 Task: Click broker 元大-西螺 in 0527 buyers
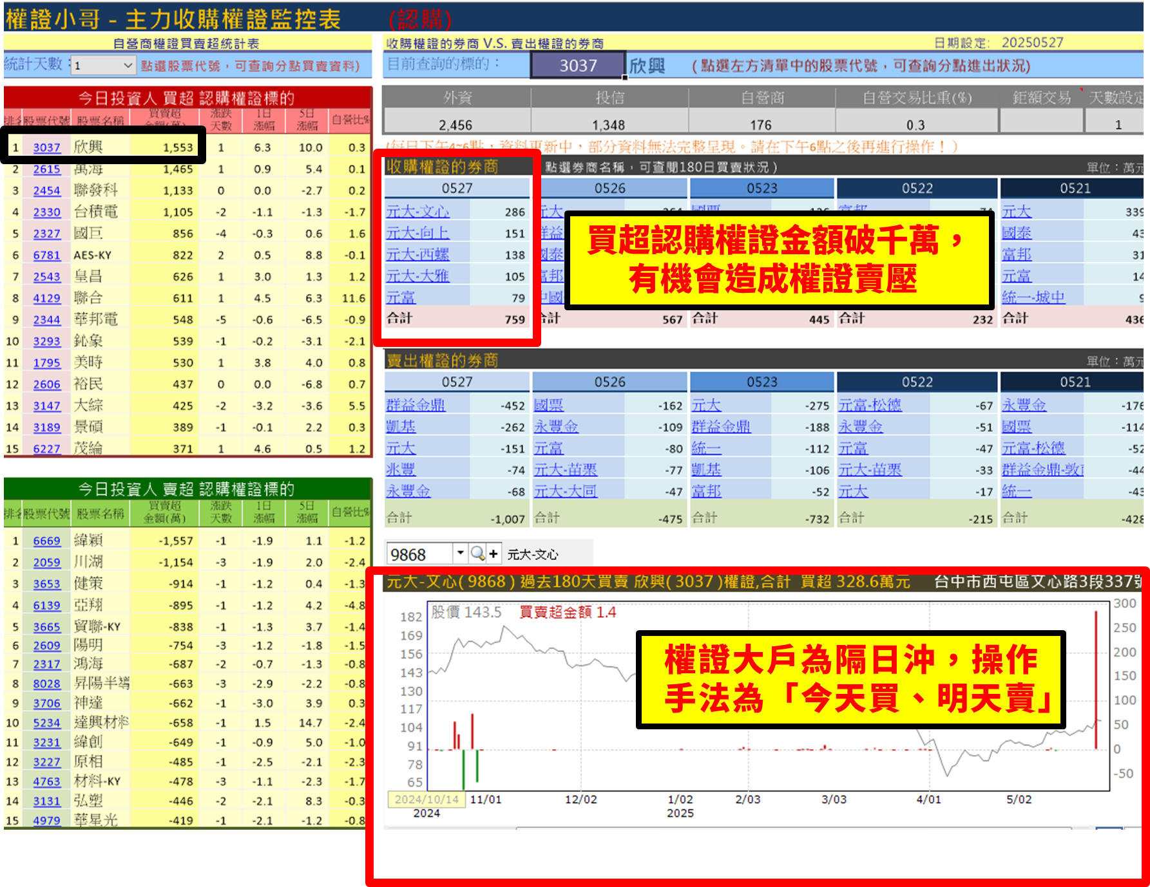[x=417, y=254]
